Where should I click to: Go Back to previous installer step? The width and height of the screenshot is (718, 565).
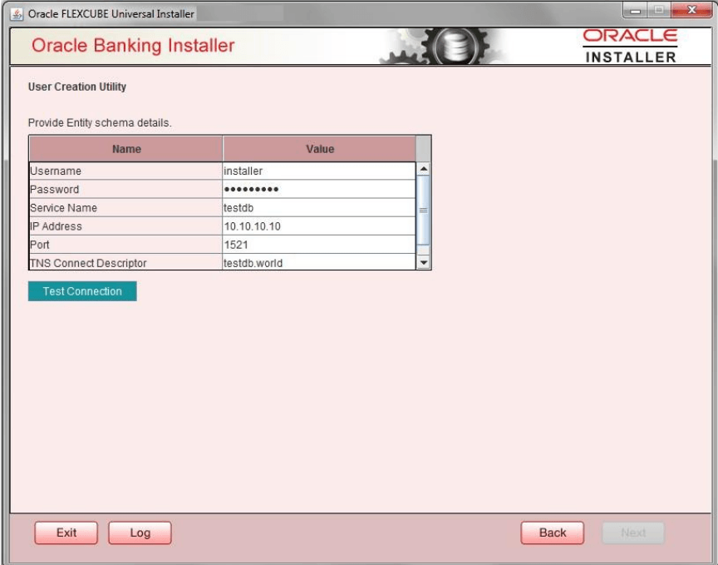click(x=553, y=533)
